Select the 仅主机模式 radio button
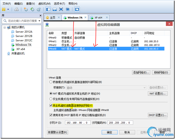 pyautogui.click(x=51, y=99)
